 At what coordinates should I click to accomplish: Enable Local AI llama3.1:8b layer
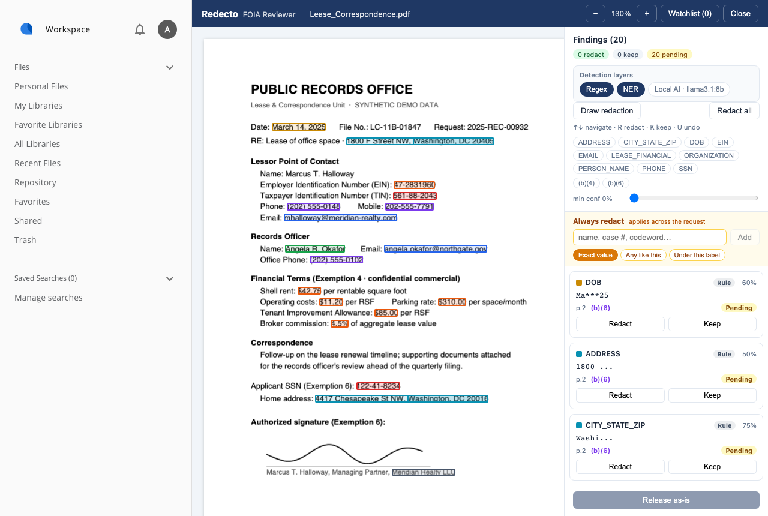point(689,89)
